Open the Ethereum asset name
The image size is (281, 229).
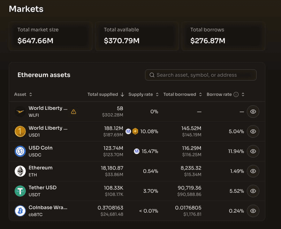click(x=40, y=168)
